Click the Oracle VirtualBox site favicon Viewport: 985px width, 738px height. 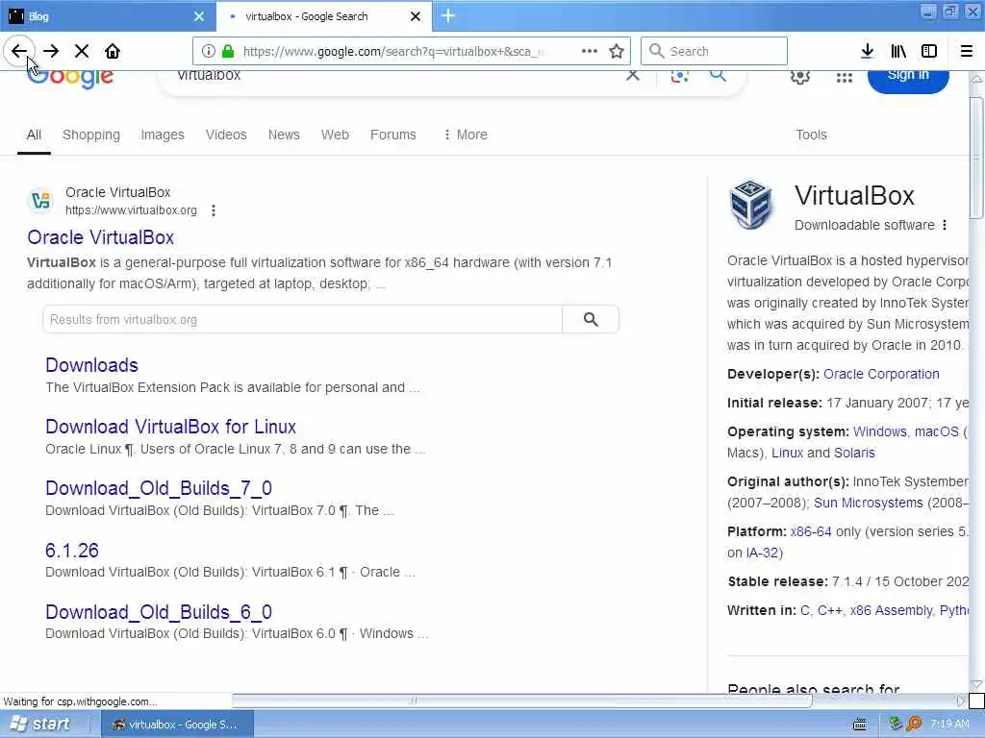pyautogui.click(x=40, y=200)
